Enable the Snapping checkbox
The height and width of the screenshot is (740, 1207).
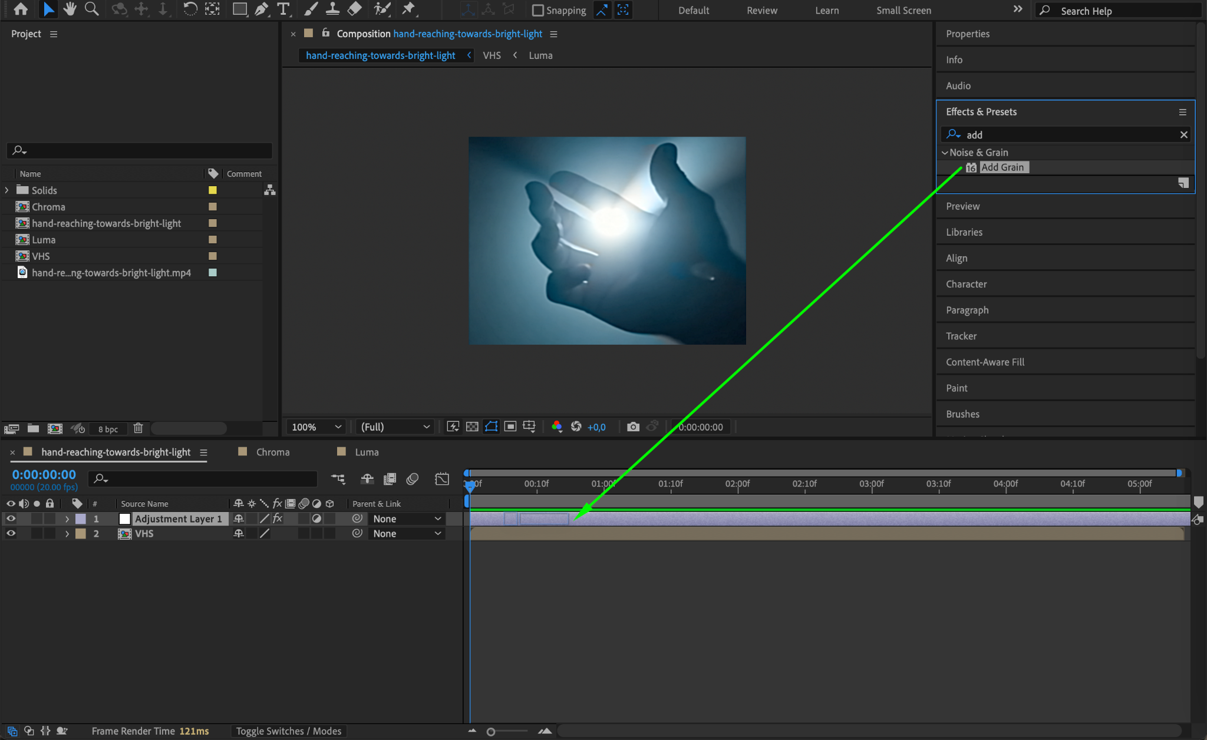click(537, 10)
